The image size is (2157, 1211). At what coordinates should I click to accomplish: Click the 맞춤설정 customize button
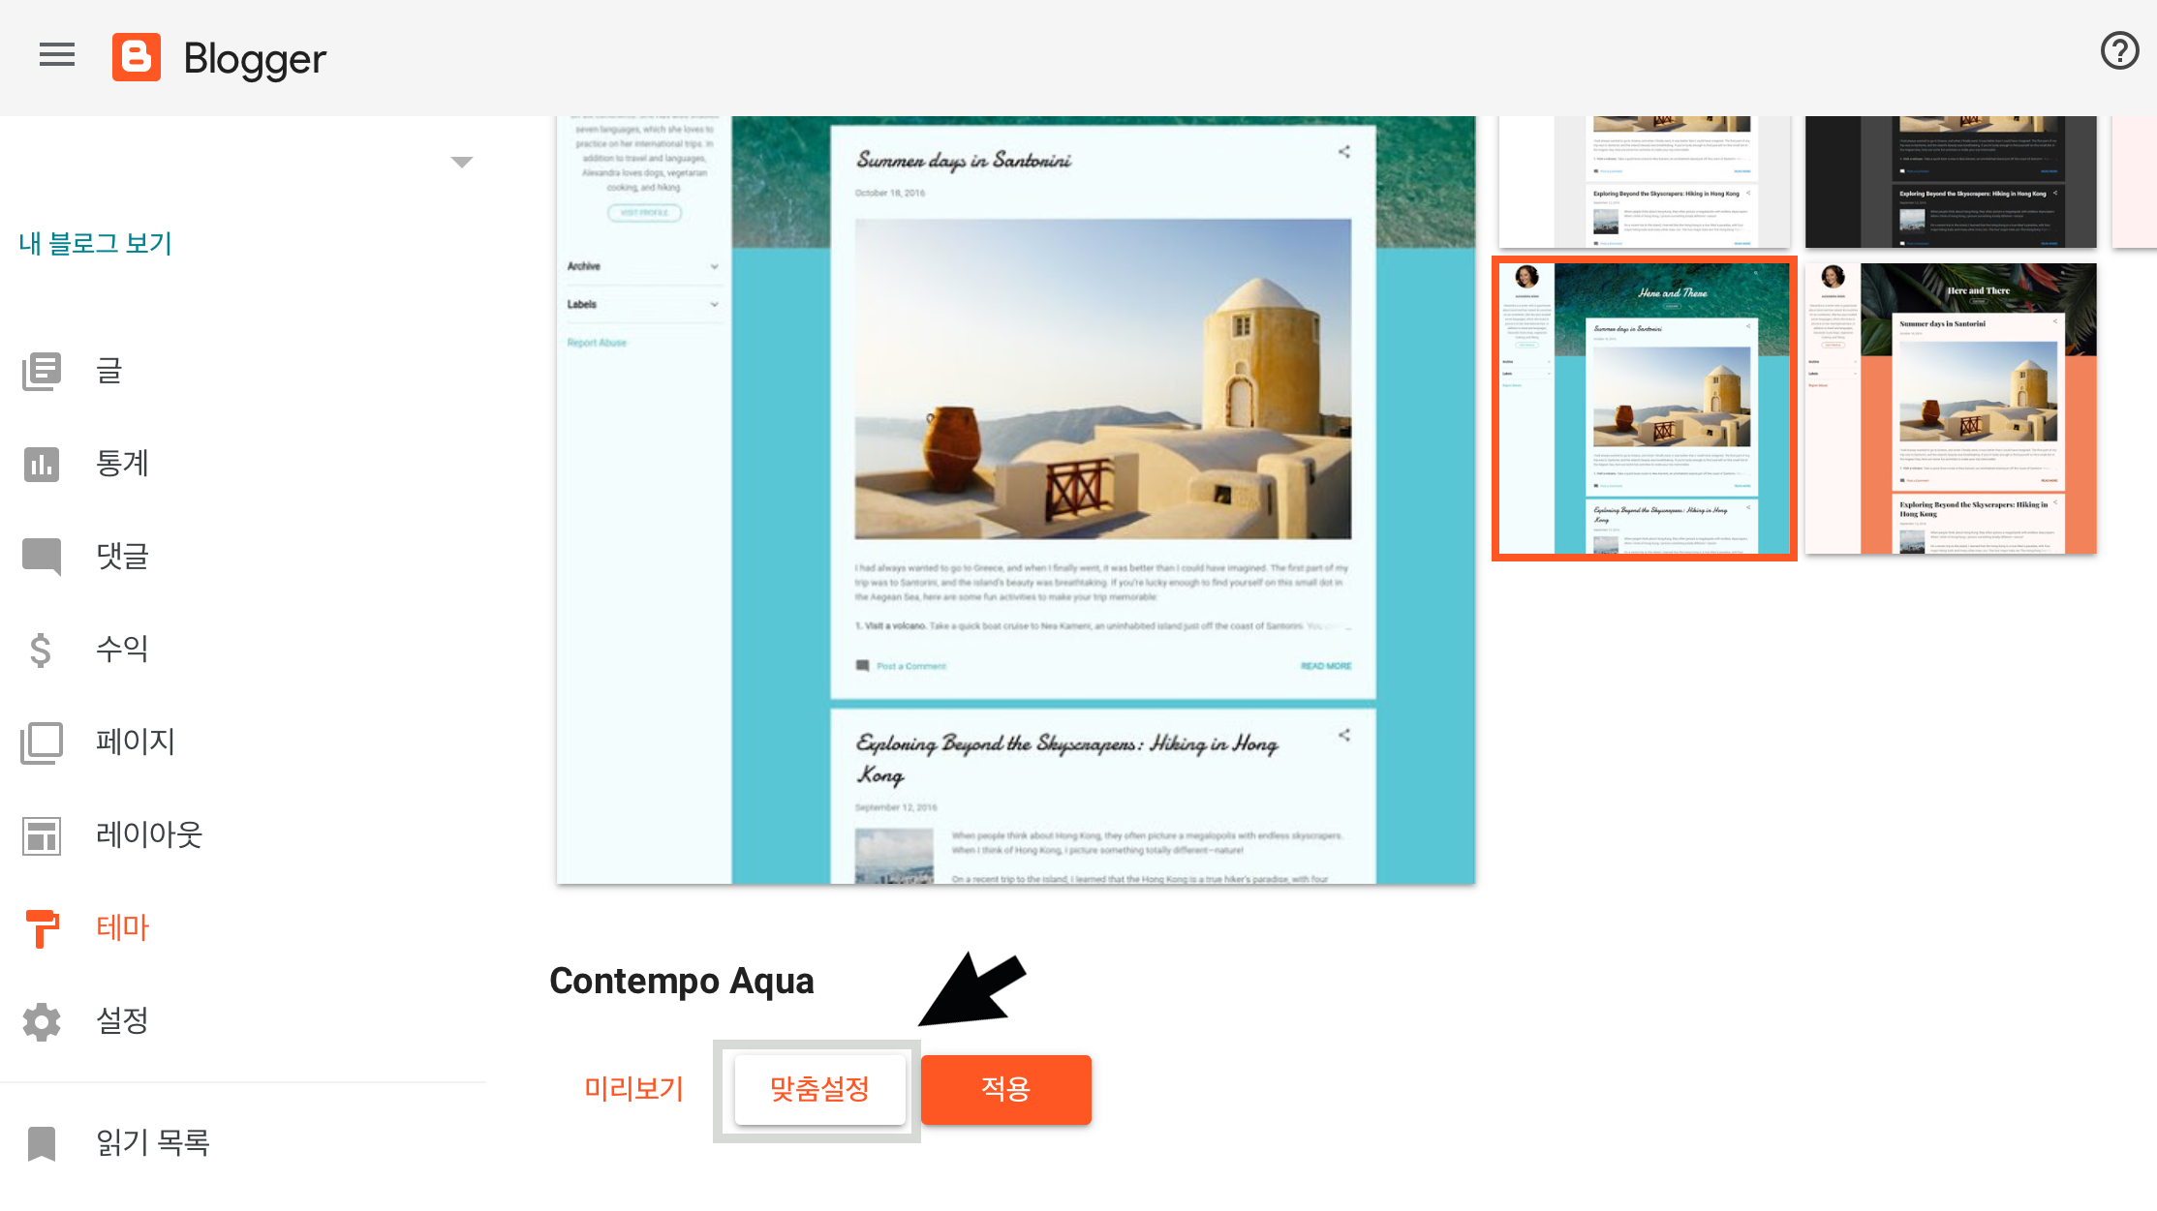pyautogui.click(x=819, y=1089)
